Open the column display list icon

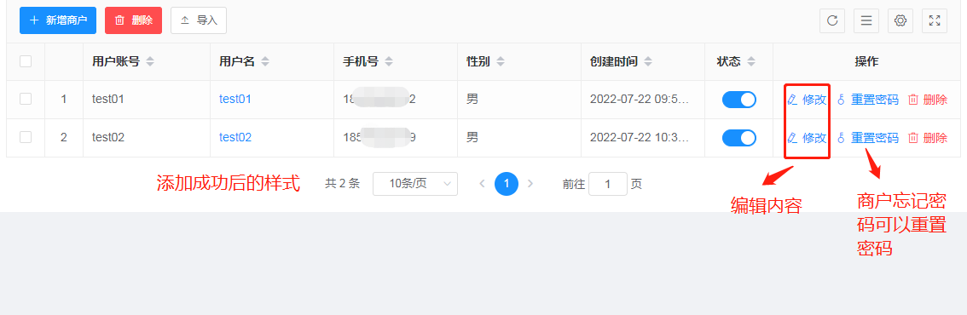866,20
